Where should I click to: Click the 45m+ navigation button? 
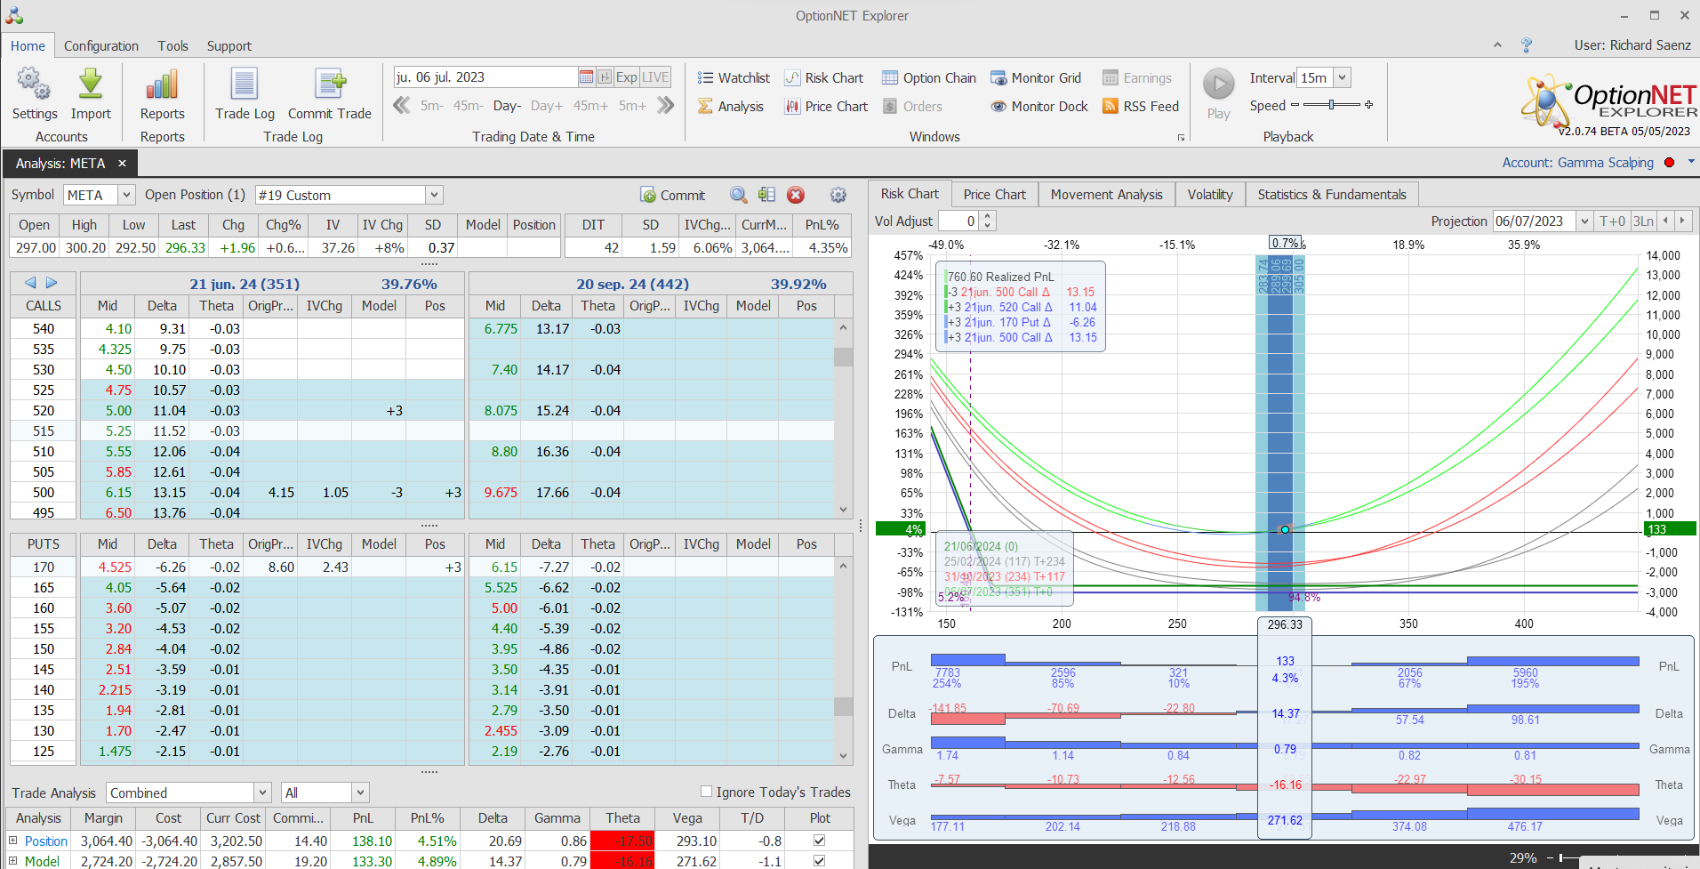[590, 106]
